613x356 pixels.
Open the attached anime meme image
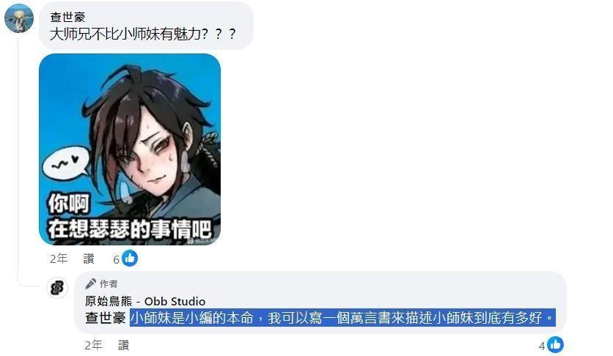click(x=130, y=149)
